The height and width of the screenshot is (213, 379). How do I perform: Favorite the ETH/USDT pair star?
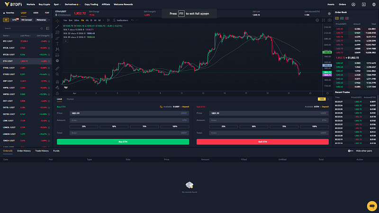click(x=49, y=62)
